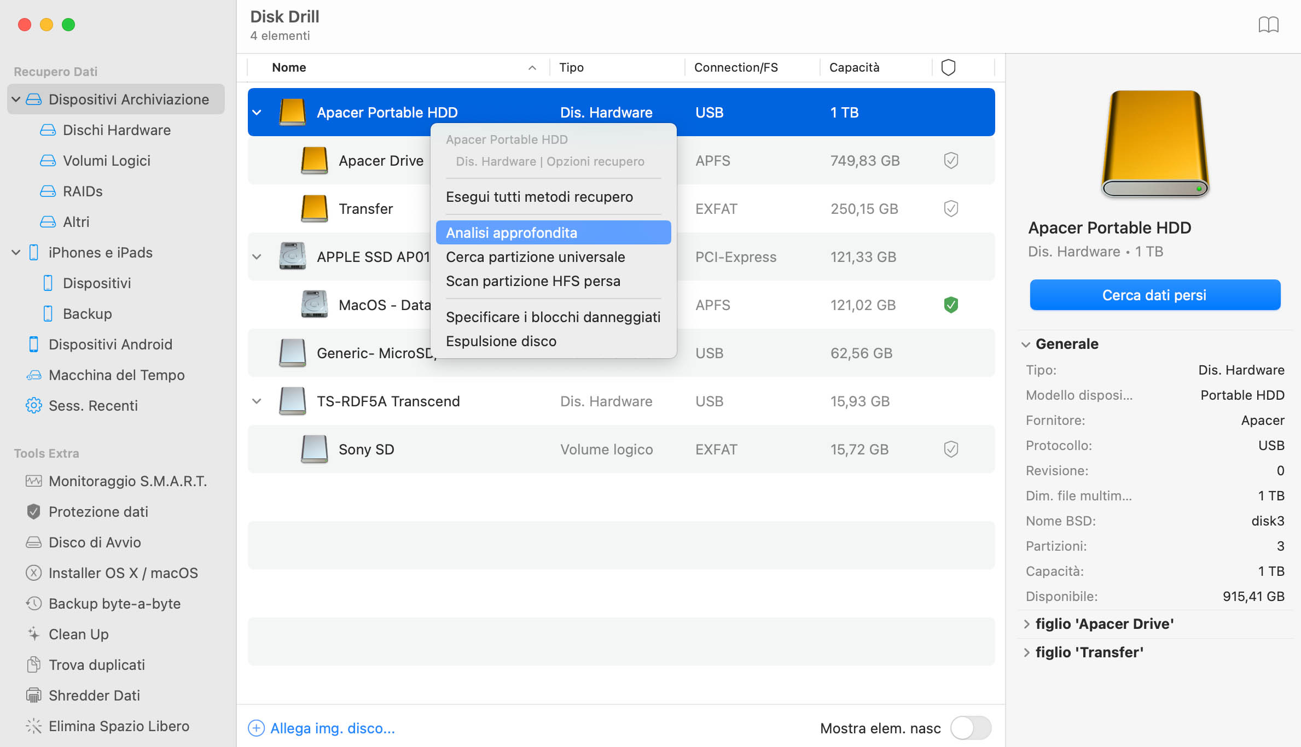Image resolution: width=1301 pixels, height=747 pixels.
Task: Open the Clean Up tool
Action: click(79, 634)
